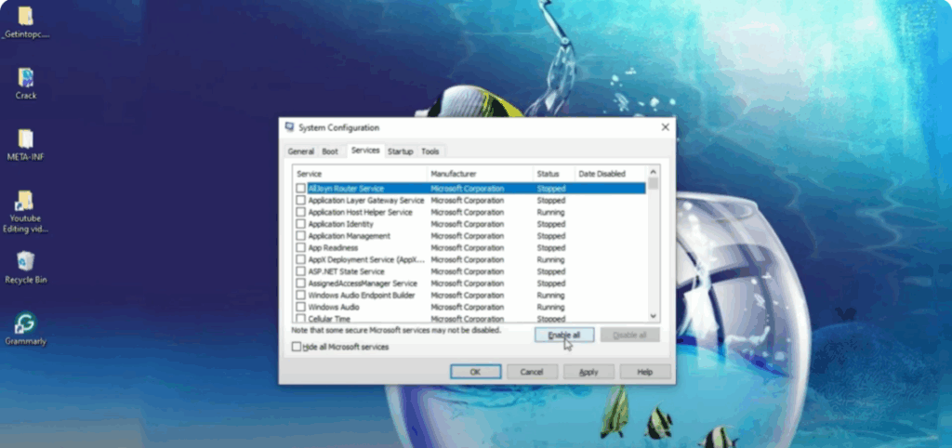The image size is (952, 448).
Task: Toggle the App Readiness checkbox
Action: click(300, 247)
